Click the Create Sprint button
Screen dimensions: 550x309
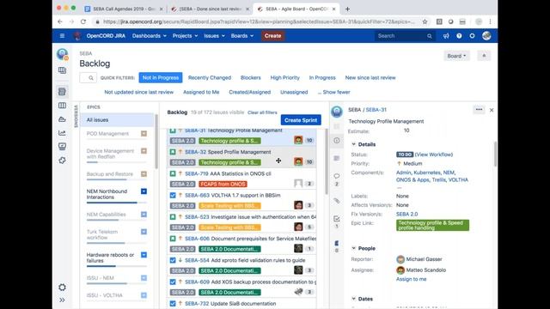tap(301, 120)
